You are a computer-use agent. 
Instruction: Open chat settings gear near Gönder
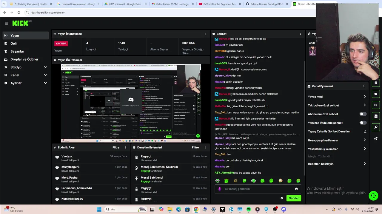pyautogui.click(x=281, y=198)
